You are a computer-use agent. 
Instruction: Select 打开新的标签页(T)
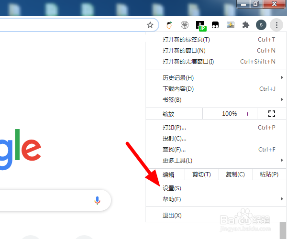[x=216, y=40]
